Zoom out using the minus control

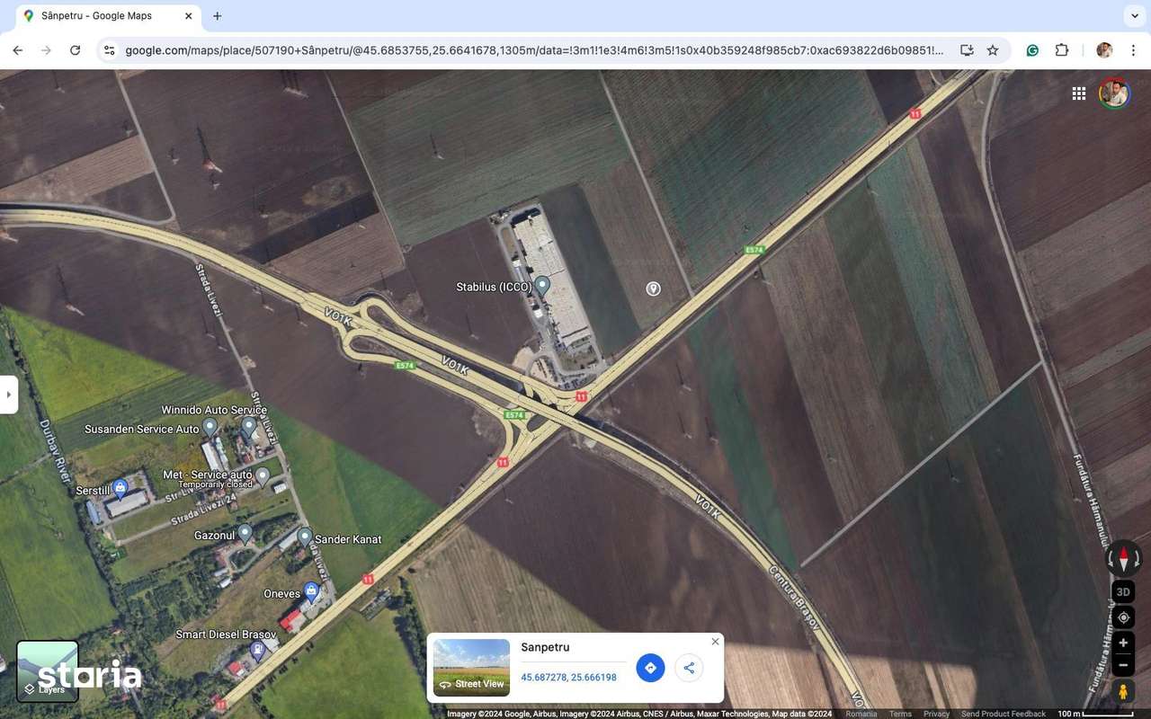[1122, 665]
